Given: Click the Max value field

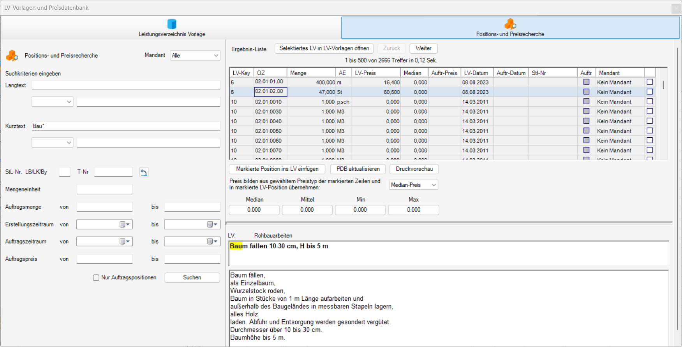Looking at the screenshot, I should click(414, 210).
